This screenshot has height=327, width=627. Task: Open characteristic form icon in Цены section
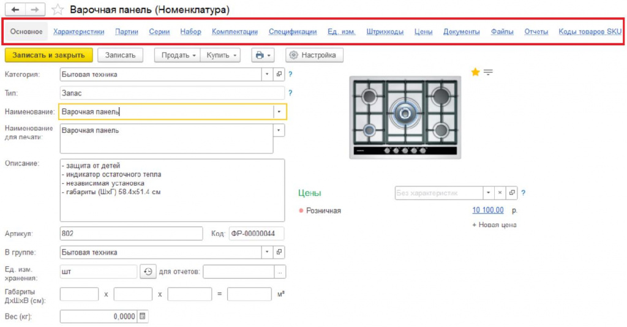click(512, 193)
